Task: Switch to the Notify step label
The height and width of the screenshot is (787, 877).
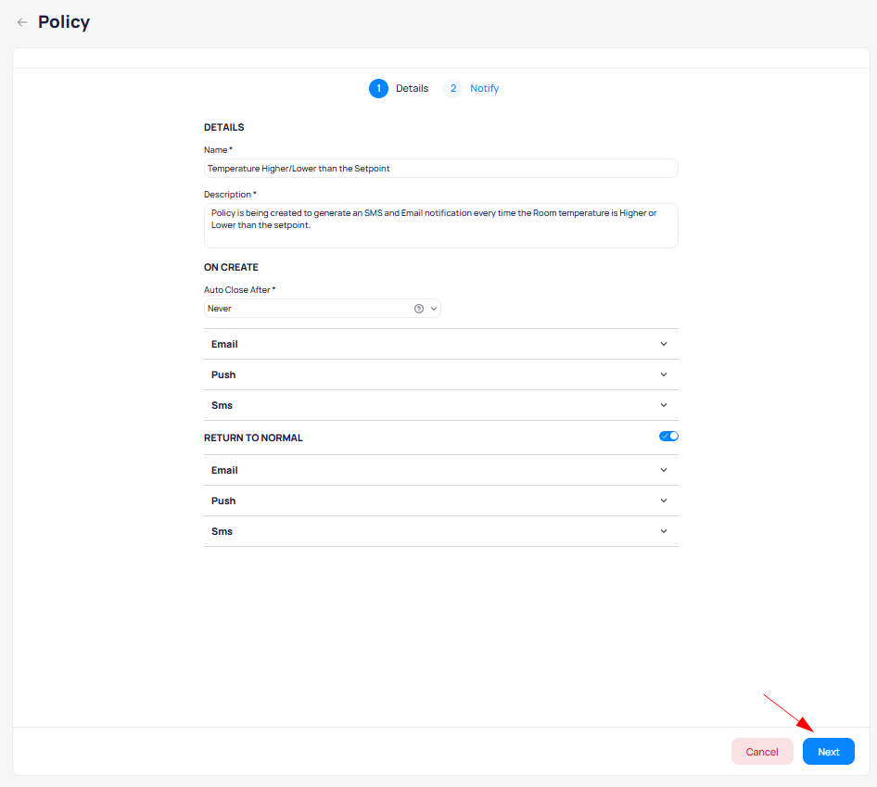Action: point(484,89)
